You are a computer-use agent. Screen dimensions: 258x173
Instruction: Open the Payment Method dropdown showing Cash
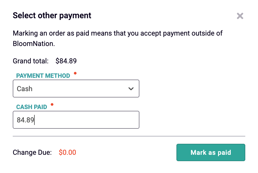(76, 89)
